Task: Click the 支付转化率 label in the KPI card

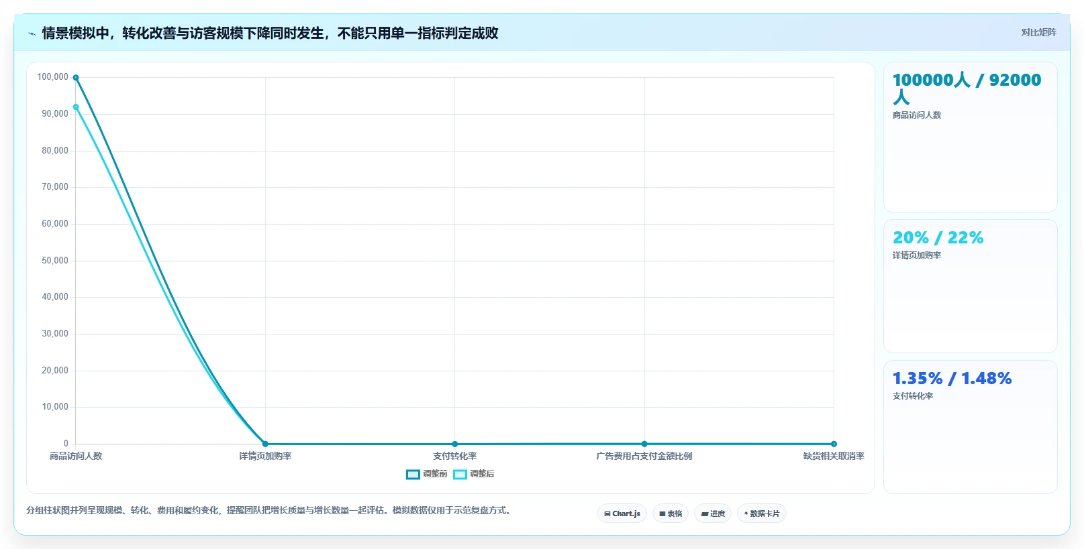Action: point(913,396)
